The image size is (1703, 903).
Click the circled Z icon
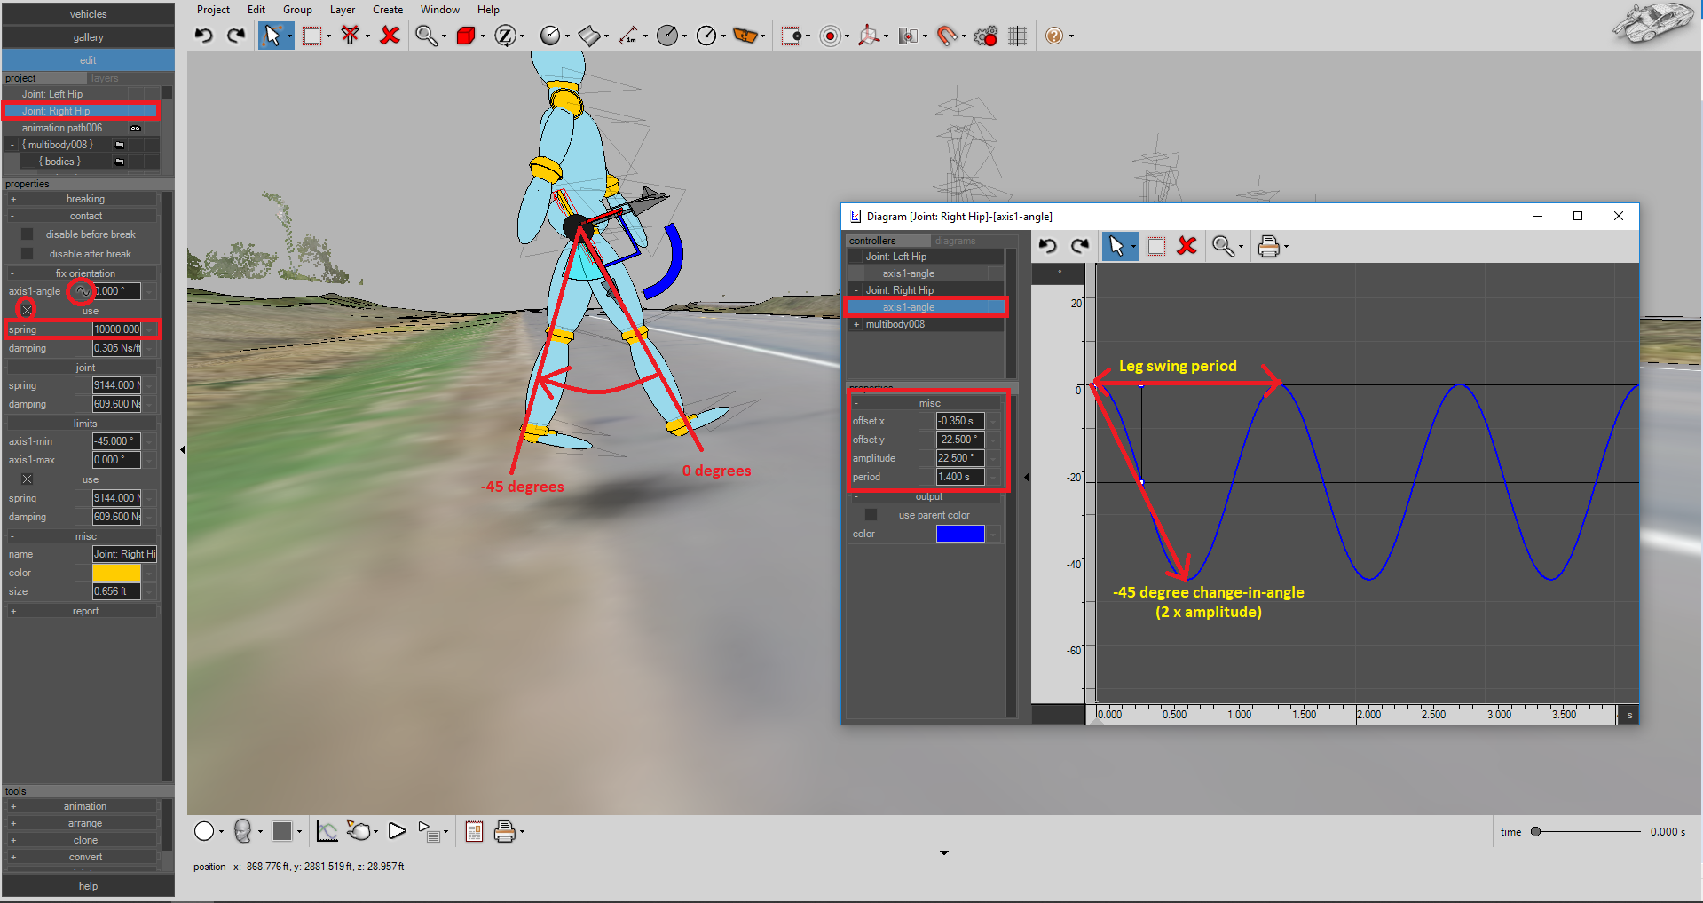(x=505, y=36)
